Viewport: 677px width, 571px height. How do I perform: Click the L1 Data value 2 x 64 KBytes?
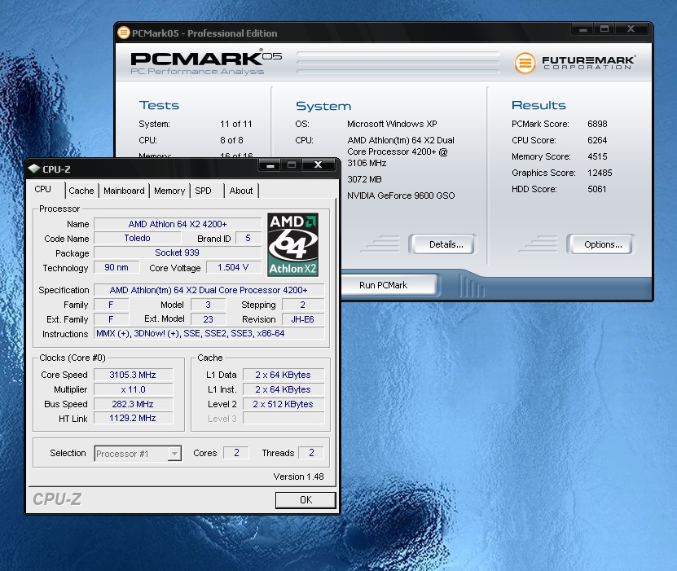pyautogui.click(x=284, y=375)
